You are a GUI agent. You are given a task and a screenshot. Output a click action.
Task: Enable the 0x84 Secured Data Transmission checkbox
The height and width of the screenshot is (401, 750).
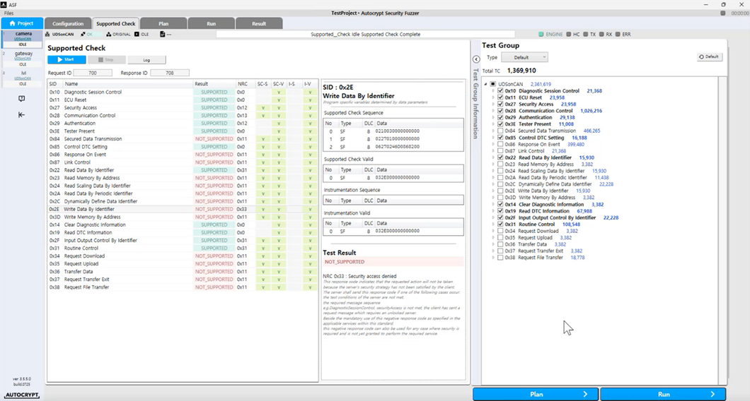(x=501, y=131)
